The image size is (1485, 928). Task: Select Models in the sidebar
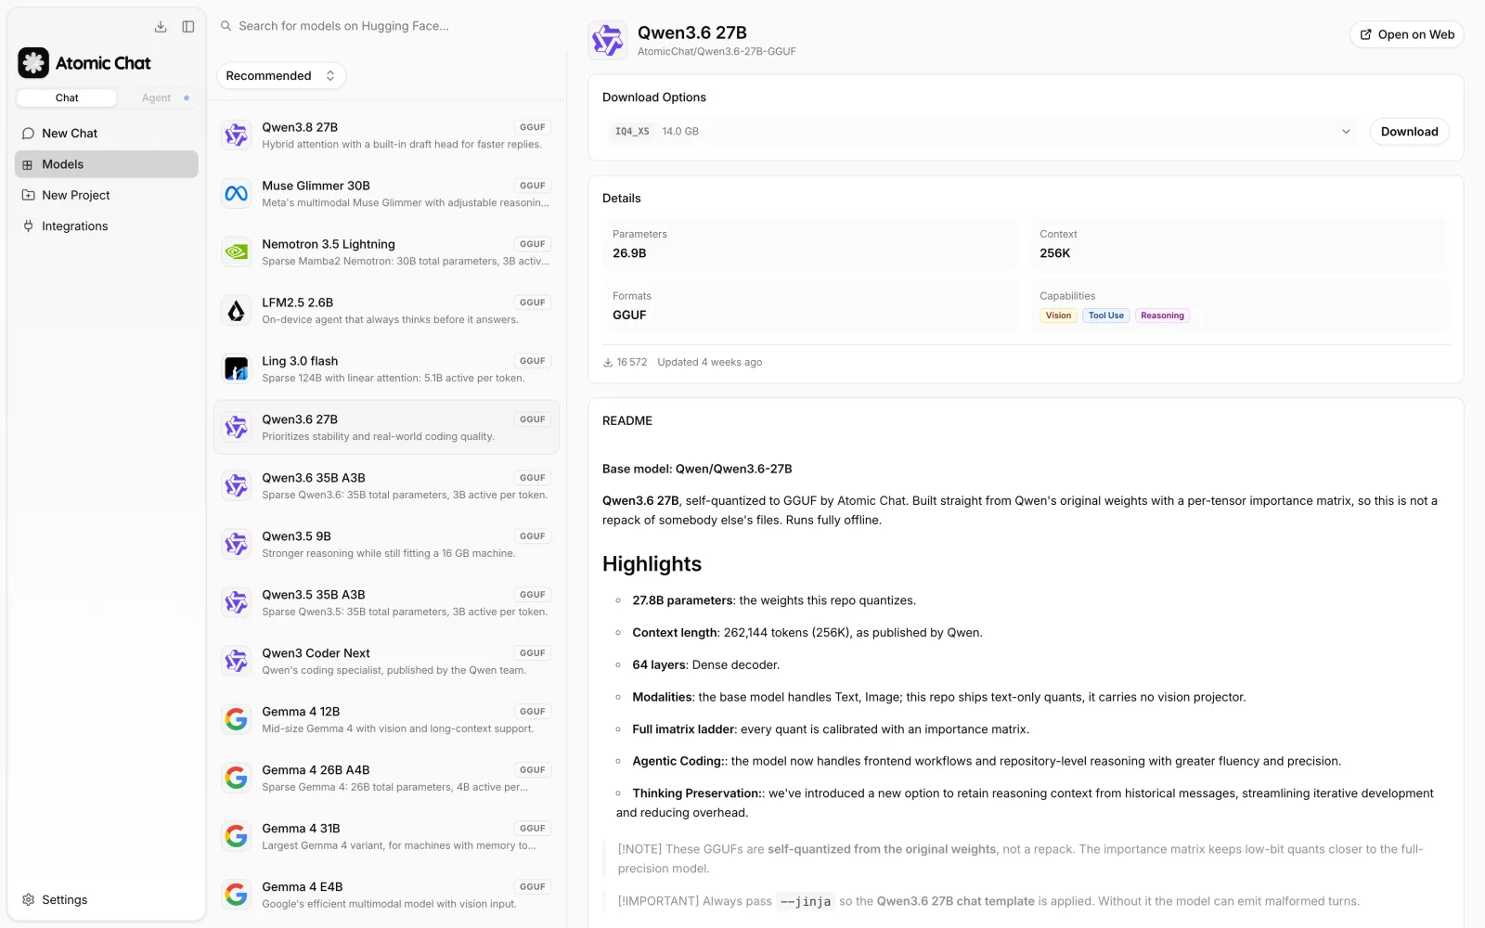pos(107,164)
